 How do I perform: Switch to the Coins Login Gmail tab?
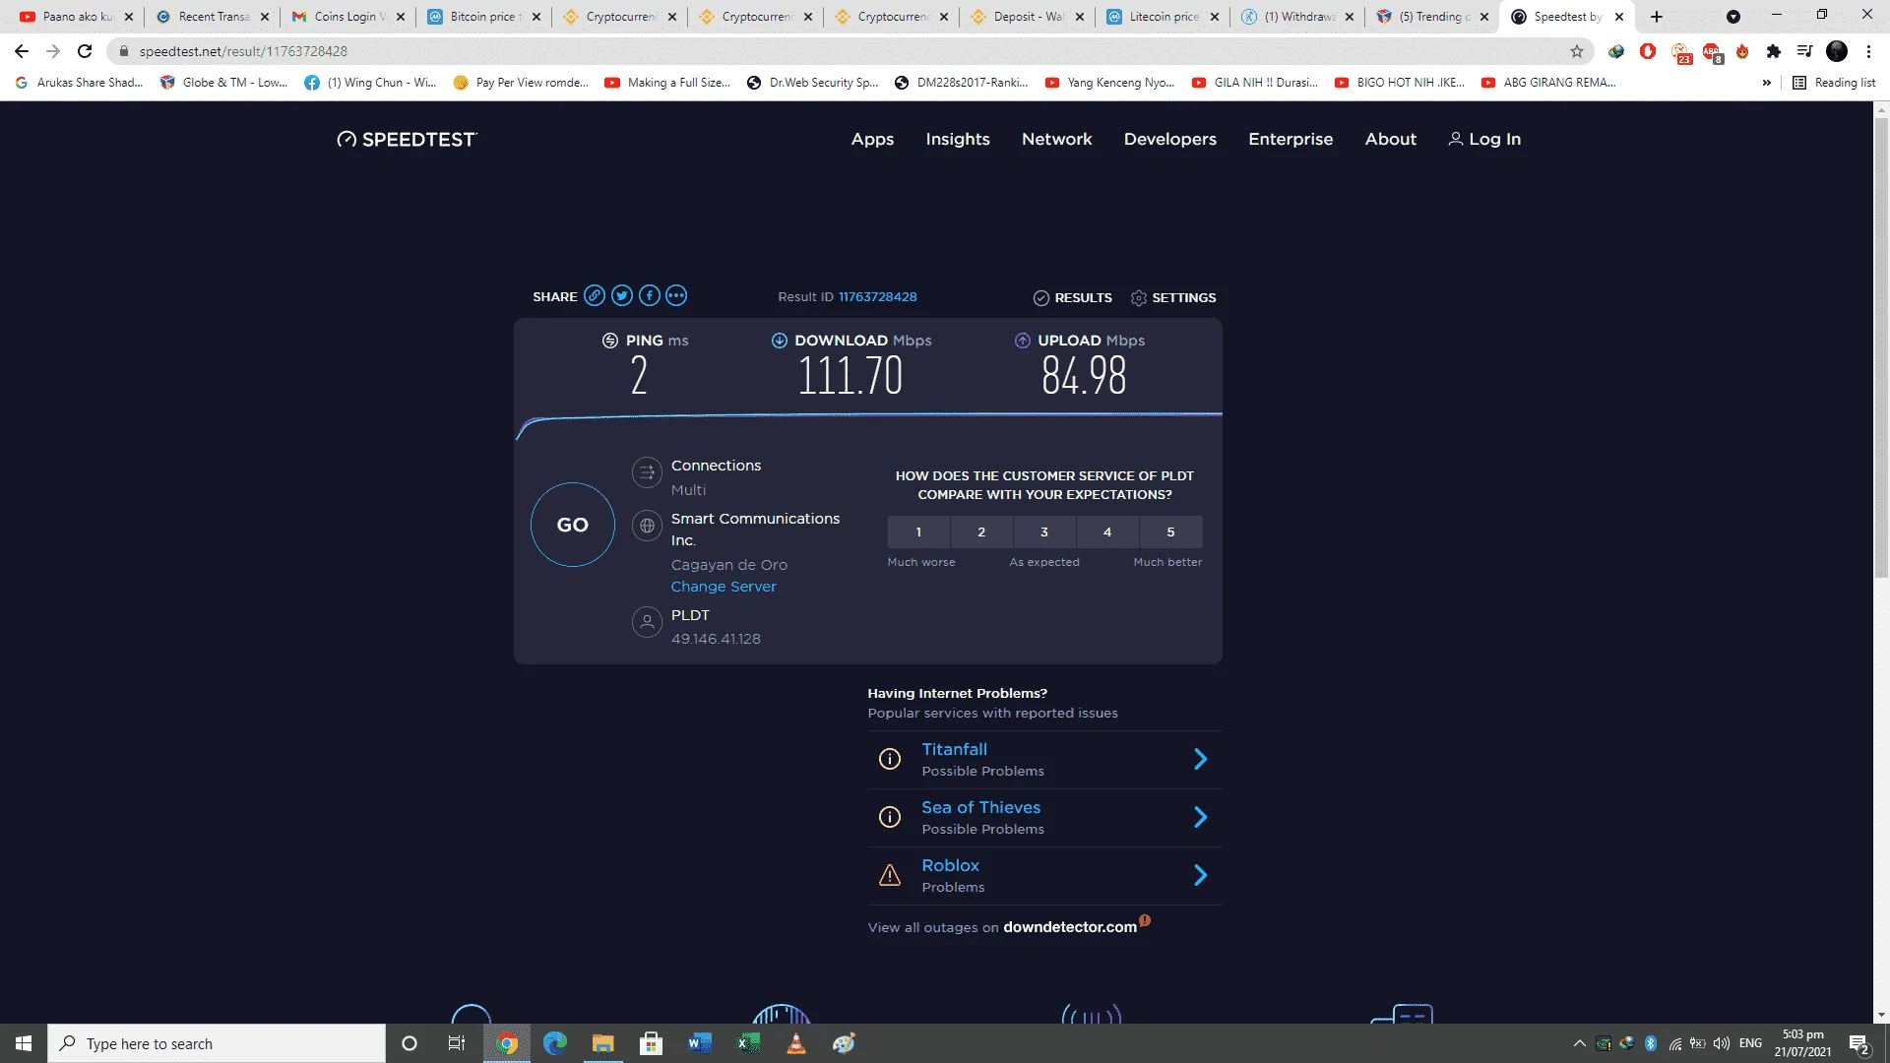click(x=346, y=17)
